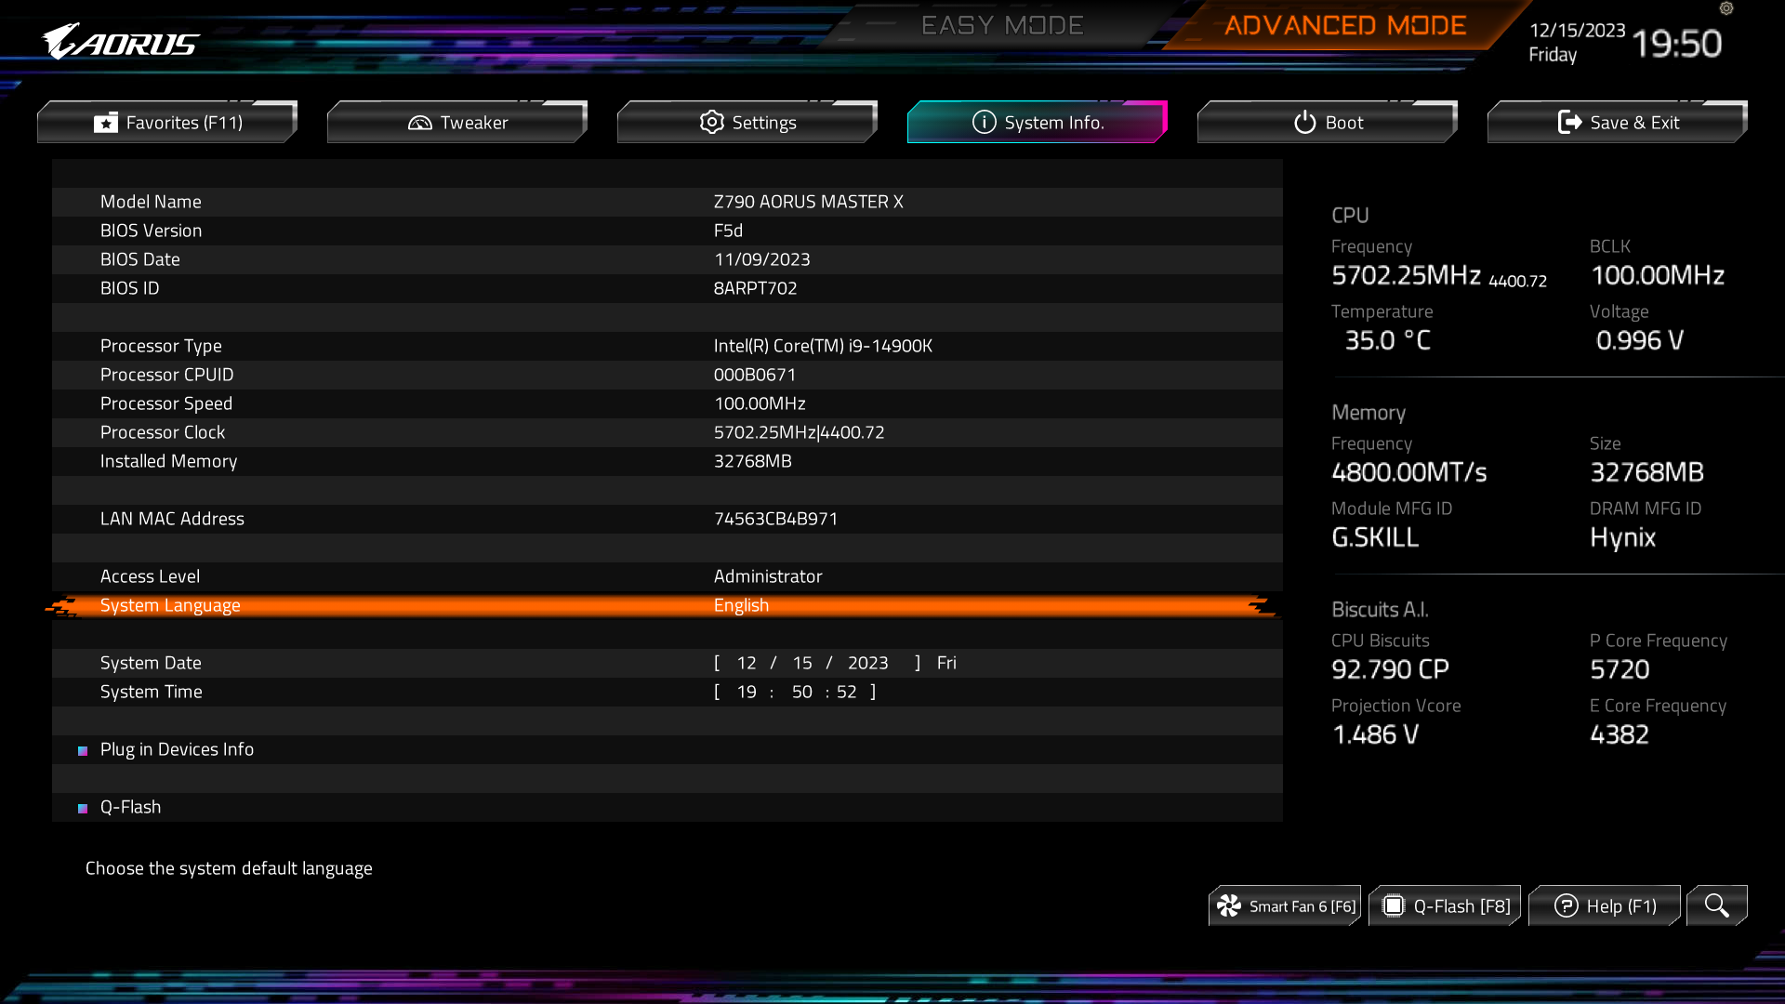
Task: Click the Favorites star folder icon
Action: click(x=106, y=123)
